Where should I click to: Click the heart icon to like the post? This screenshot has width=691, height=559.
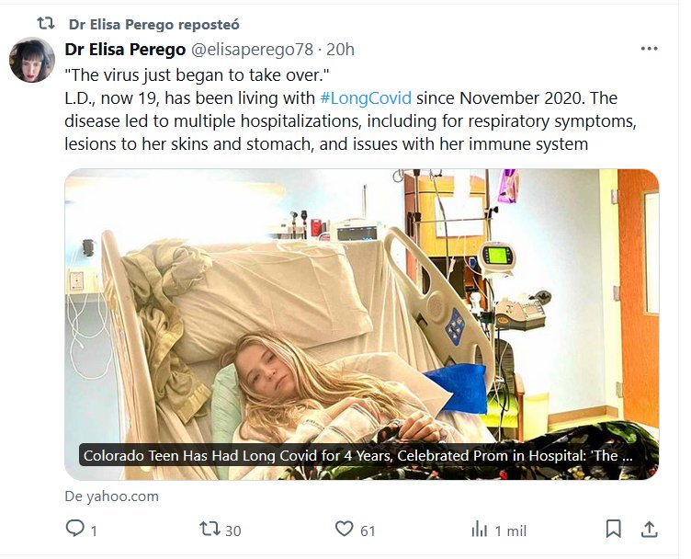[344, 529]
